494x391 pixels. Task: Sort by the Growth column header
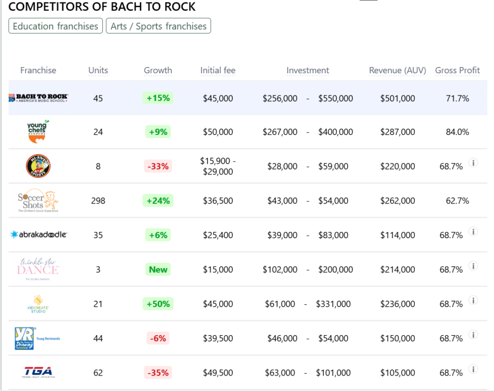(x=158, y=70)
